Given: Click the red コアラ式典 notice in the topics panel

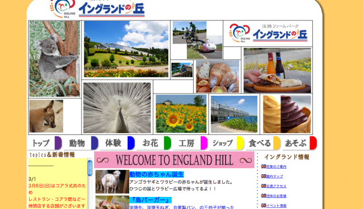Looking at the screenshot, I should (x=57, y=196).
